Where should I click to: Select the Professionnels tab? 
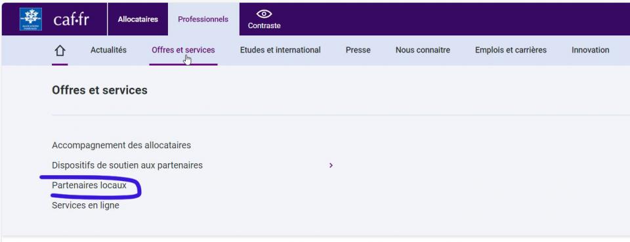point(203,19)
